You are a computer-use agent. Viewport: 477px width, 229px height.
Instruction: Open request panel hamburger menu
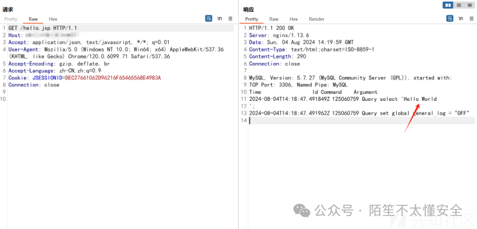(x=230, y=18)
